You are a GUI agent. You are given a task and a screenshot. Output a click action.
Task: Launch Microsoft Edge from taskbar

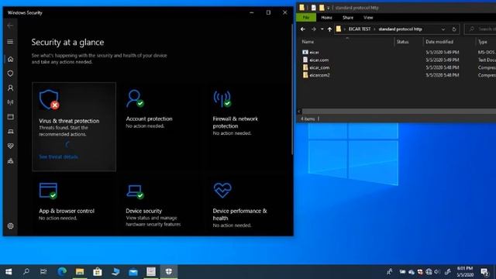coord(62,272)
